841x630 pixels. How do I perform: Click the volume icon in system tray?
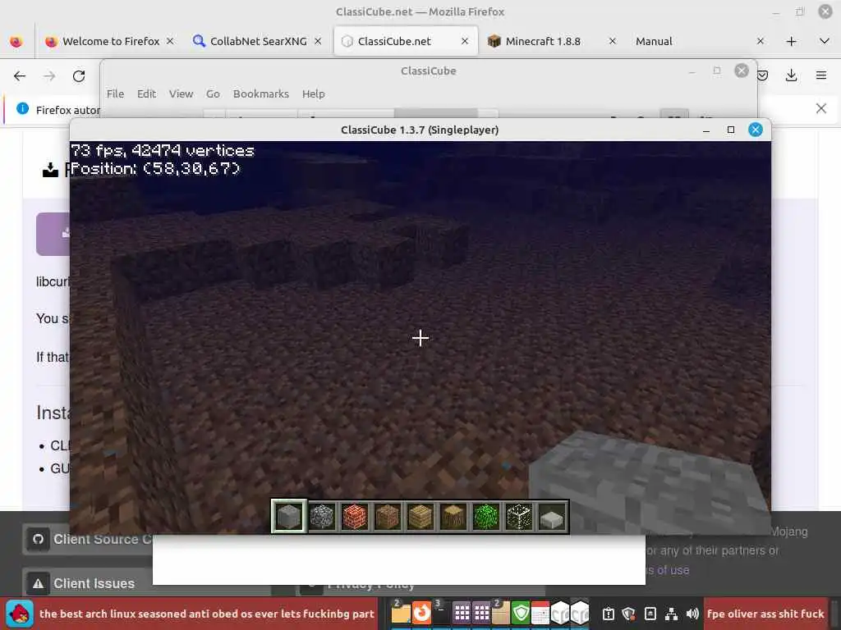point(692,614)
